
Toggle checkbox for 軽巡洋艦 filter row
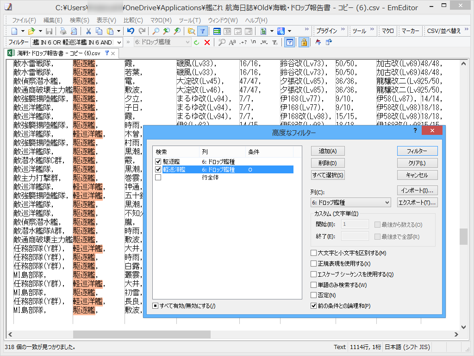coord(158,170)
